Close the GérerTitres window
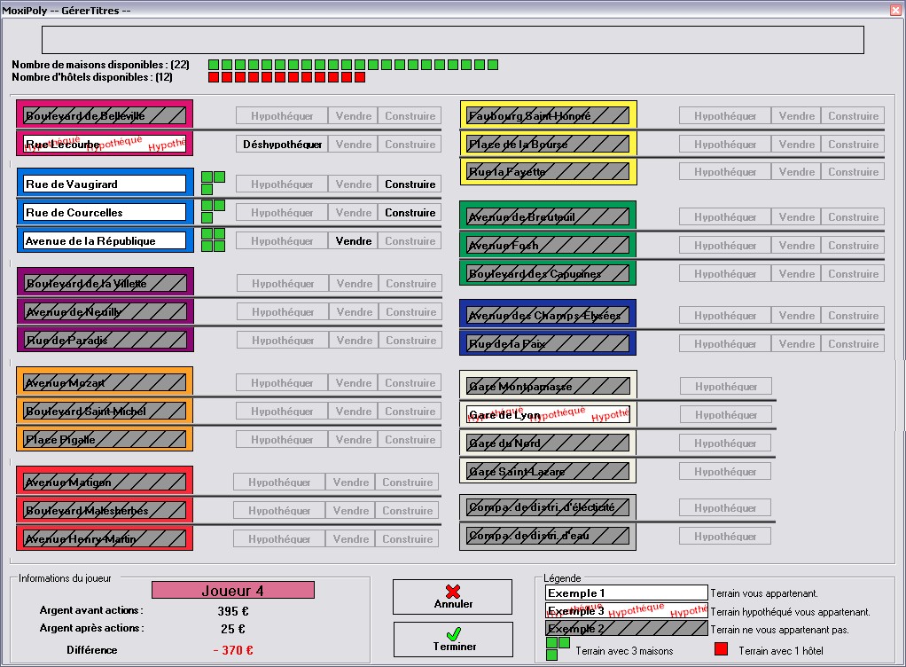This screenshot has width=906, height=667. [x=897, y=9]
